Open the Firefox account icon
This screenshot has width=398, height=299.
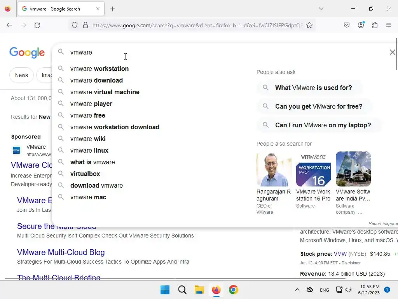click(361, 25)
